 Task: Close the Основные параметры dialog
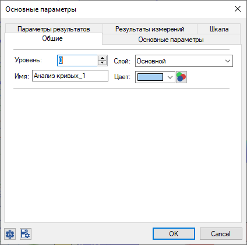[x=238, y=9]
